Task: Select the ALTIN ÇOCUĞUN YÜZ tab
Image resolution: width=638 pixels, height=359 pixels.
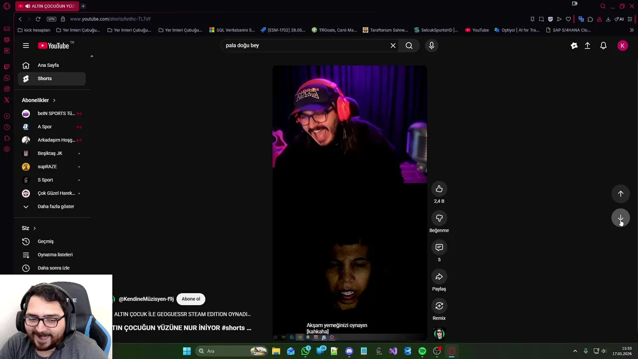Action: pos(47,6)
